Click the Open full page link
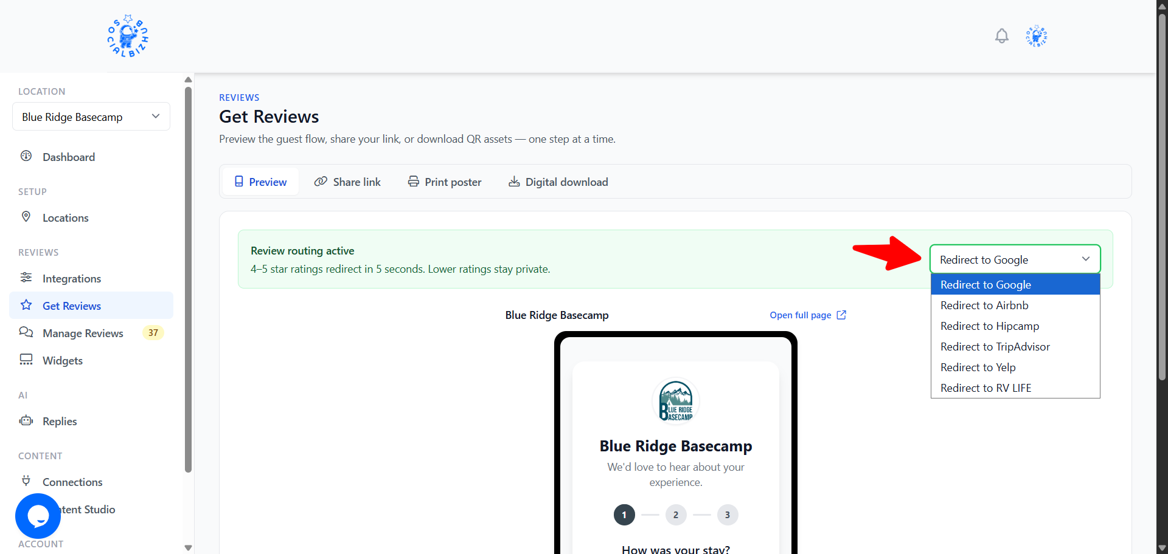The image size is (1168, 554). pyautogui.click(x=808, y=315)
